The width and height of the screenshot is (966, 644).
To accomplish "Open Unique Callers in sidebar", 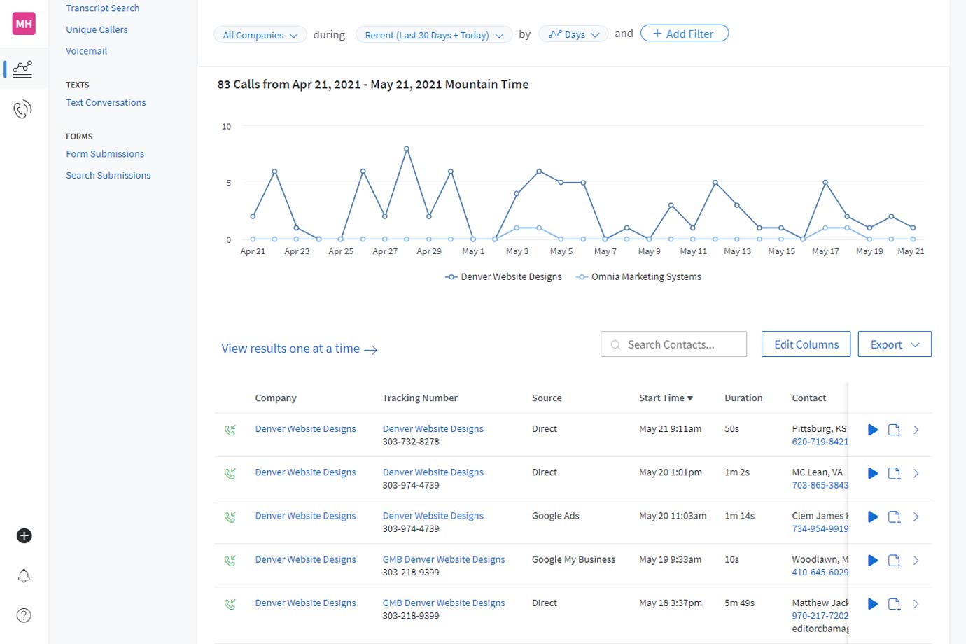I will [97, 29].
